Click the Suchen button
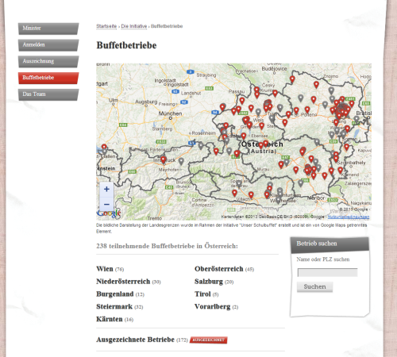The width and height of the screenshot is (397, 357). click(314, 287)
